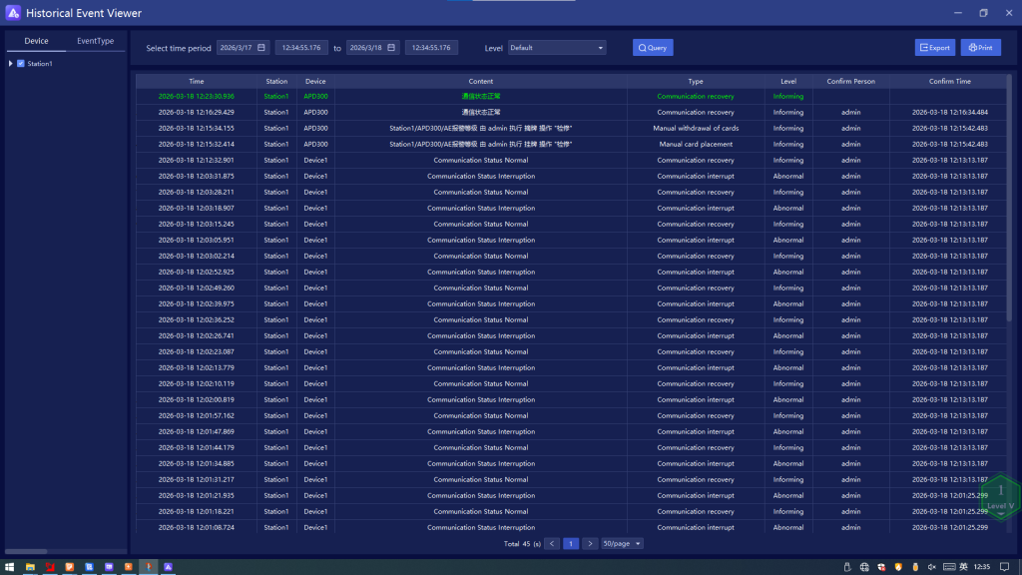Viewport: 1022px width, 575px height.
Task: Expand the Station1 tree node
Action: (10, 64)
